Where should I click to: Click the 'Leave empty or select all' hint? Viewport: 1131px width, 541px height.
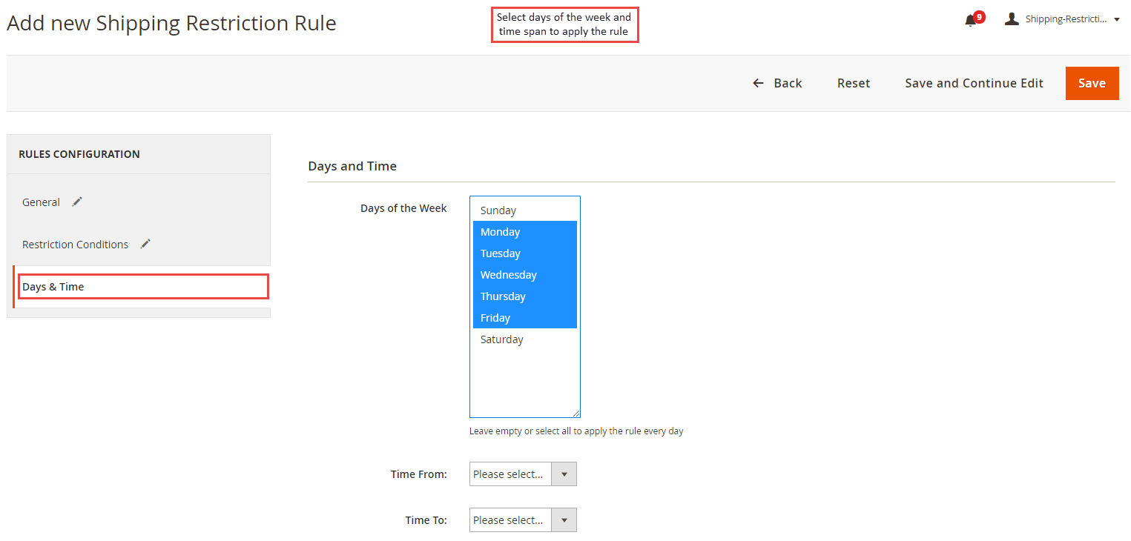click(576, 431)
